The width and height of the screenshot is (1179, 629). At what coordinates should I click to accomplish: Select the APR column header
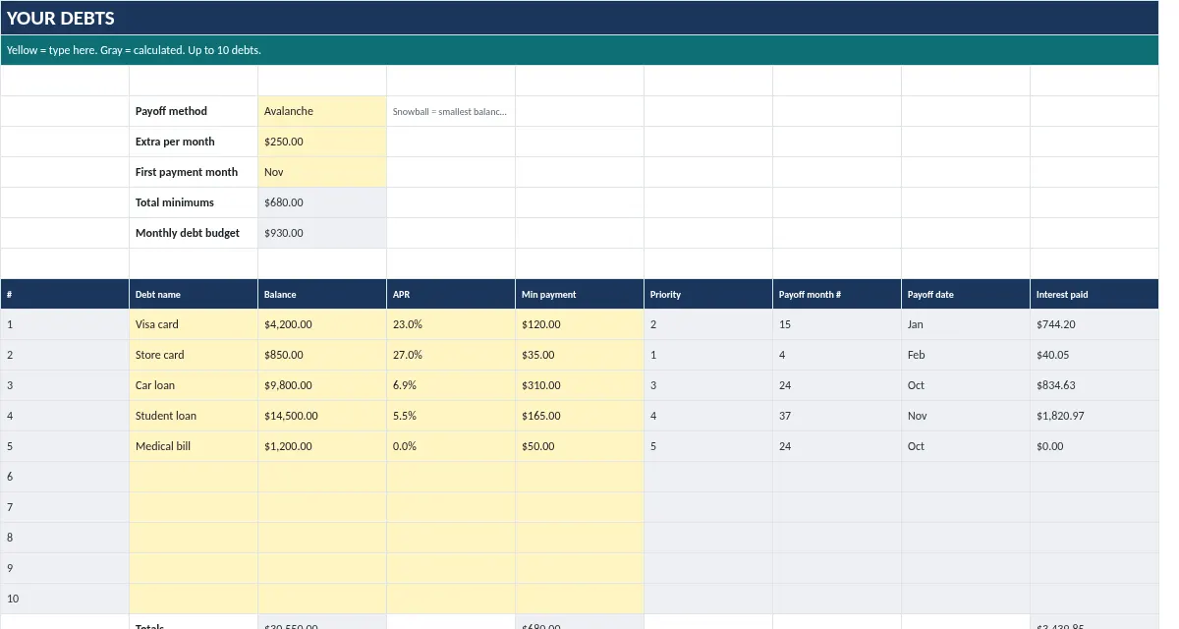(451, 294)
